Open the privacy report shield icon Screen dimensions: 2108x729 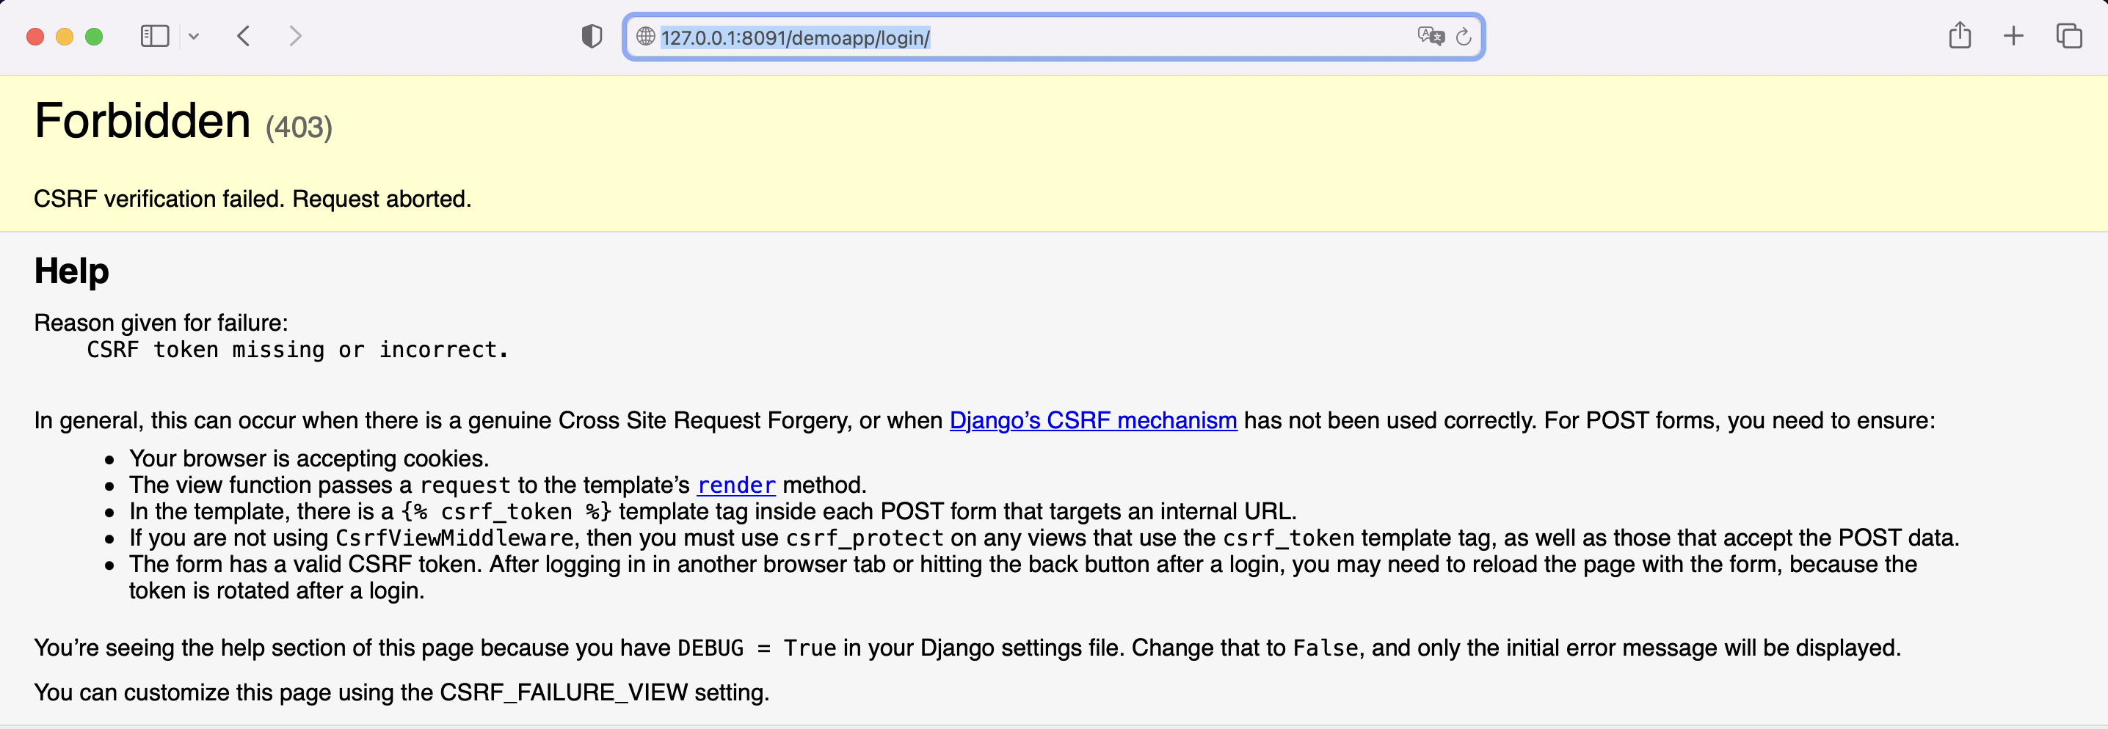coord(592,36)
